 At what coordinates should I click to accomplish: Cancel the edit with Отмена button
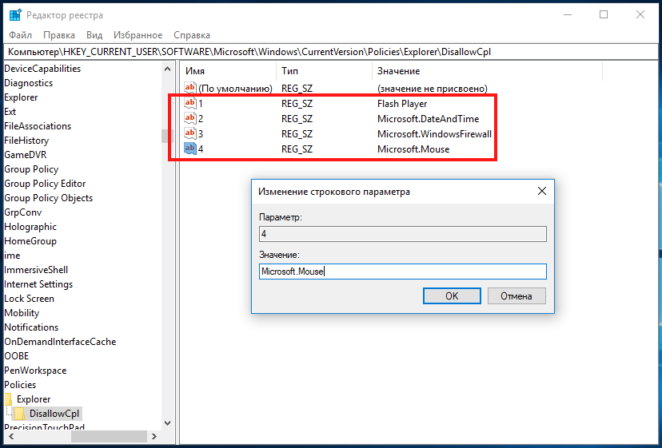[516, 295]
